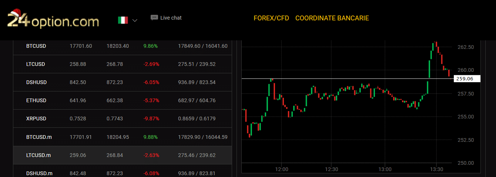
Task: Click the 260.00 price axis label
Action: [x=466, y=70]
